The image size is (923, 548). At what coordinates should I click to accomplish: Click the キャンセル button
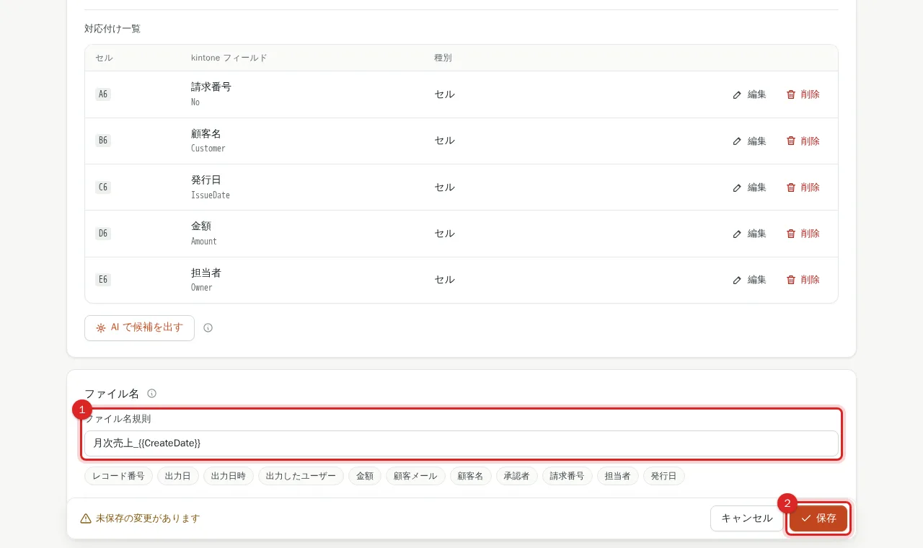[747, 518]
